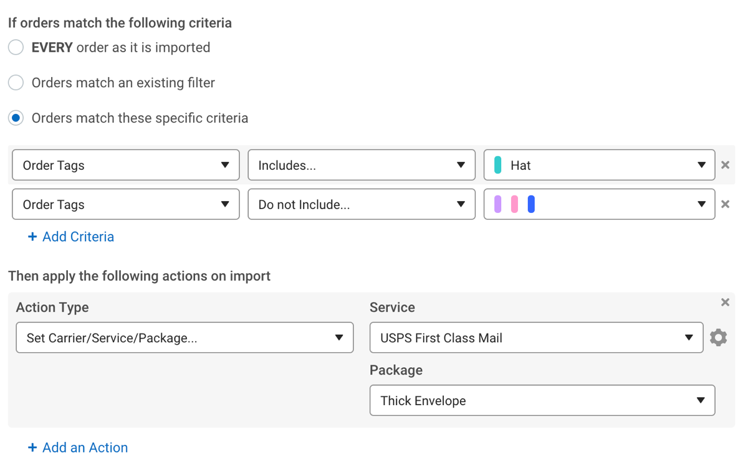Change the USPS First Class Mail service
This screenshot has width=748, height=468.
[536, 337]
